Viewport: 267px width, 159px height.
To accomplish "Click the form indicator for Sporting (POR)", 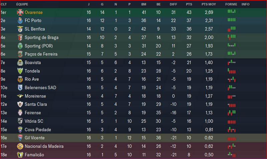I will pos(231,45).
